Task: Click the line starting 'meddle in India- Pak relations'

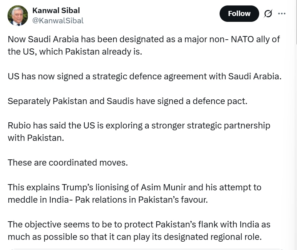Action: [108, 200]
